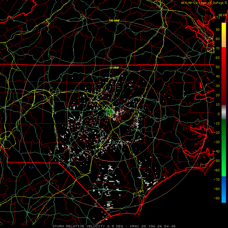Screen dimensions: 228x228
Task: Click the 60 value on the velocity scale
Action: pyautogui.click(x=218, y=58)
